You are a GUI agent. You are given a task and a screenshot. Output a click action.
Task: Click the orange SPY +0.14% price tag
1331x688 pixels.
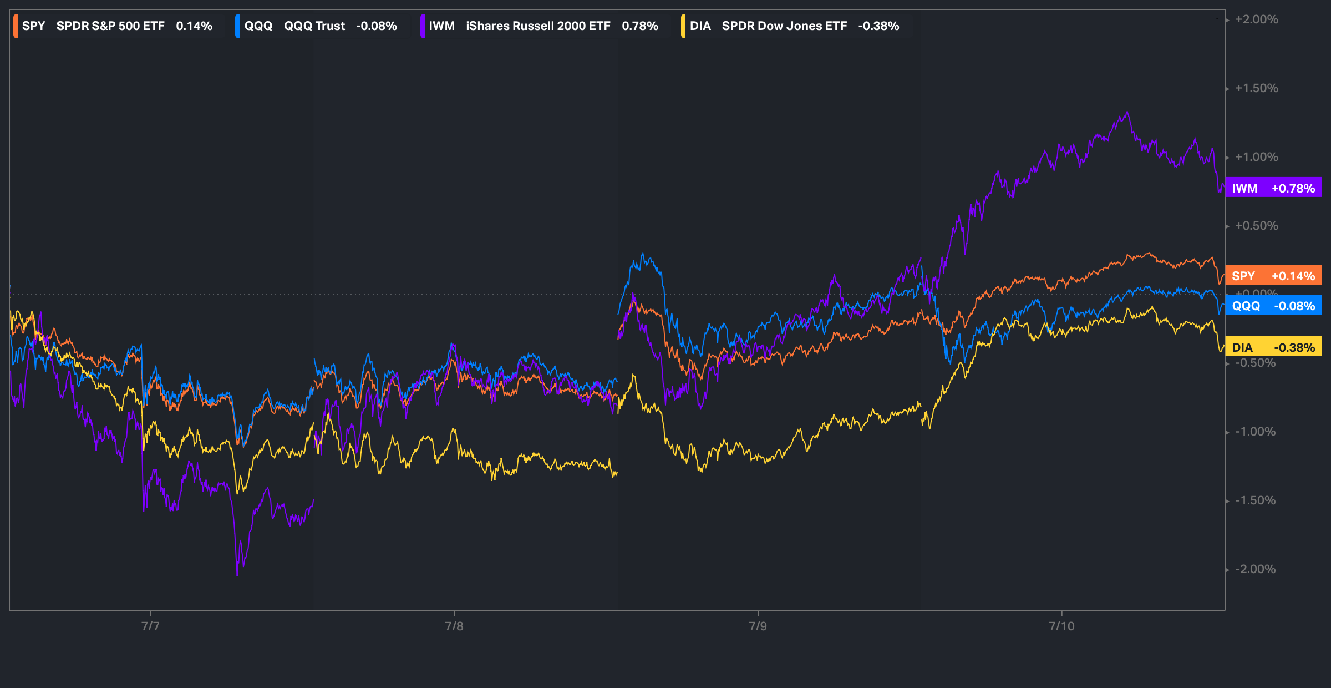(x=1273, y=276)
